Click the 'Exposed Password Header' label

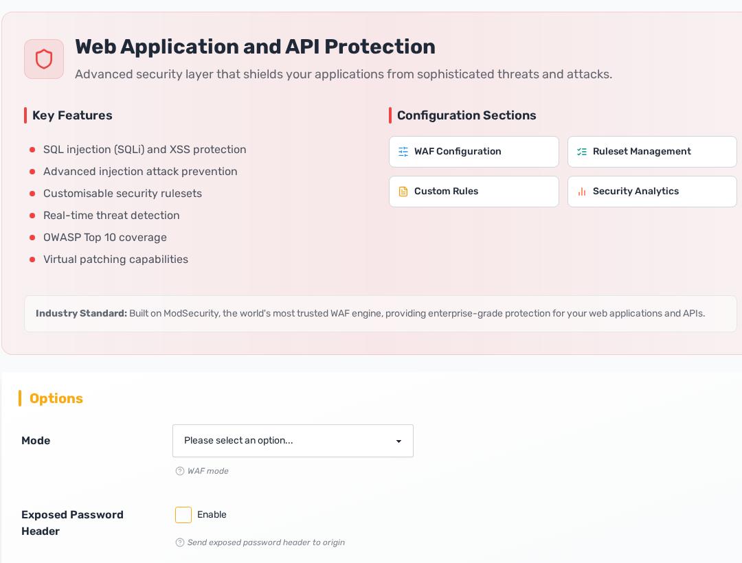[72, 522]
